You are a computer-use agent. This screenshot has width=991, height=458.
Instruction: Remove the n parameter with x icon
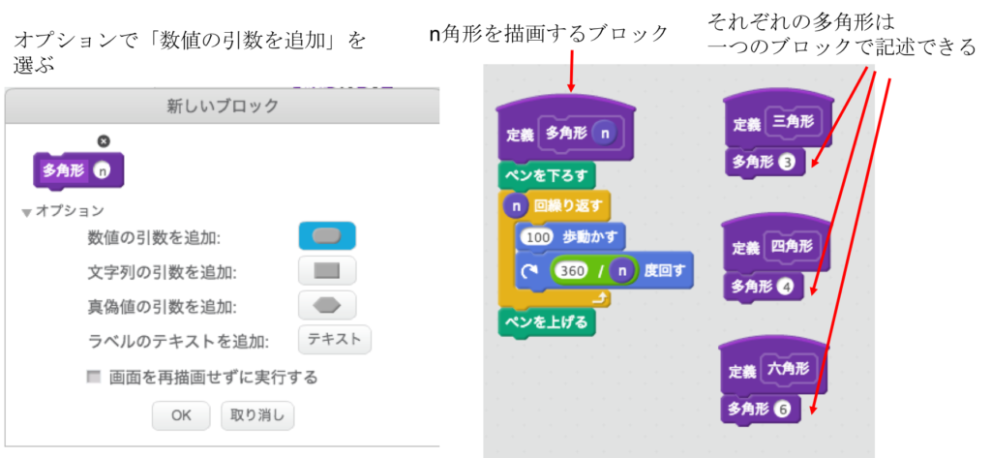click(x=105, y=141)
